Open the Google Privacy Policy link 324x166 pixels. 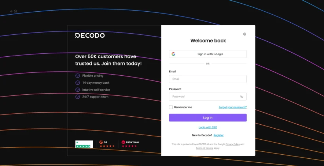tap(232, 144)
